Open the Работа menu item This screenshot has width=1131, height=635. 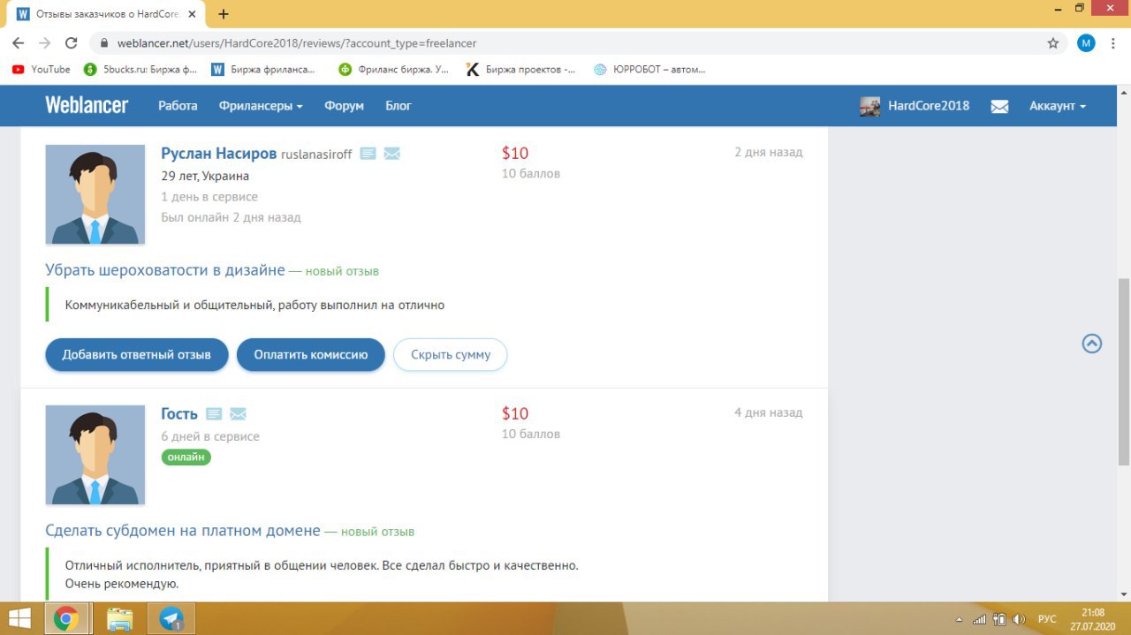click(178, 105)
